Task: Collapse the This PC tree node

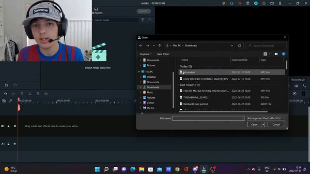Action: (x=139, y=72)
